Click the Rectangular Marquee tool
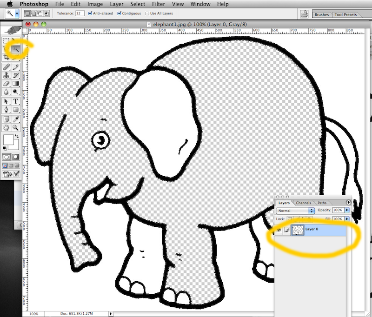 7,41
